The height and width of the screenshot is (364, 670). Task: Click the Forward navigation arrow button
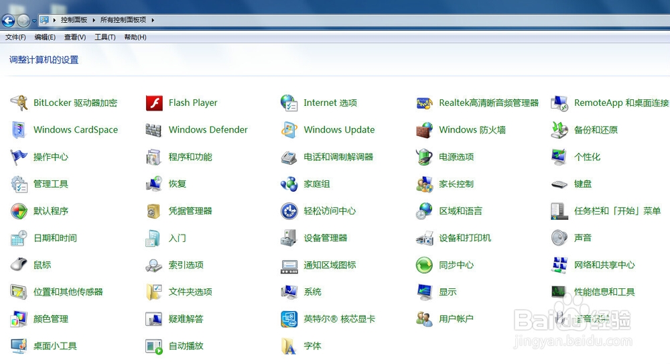click(23, 20)
